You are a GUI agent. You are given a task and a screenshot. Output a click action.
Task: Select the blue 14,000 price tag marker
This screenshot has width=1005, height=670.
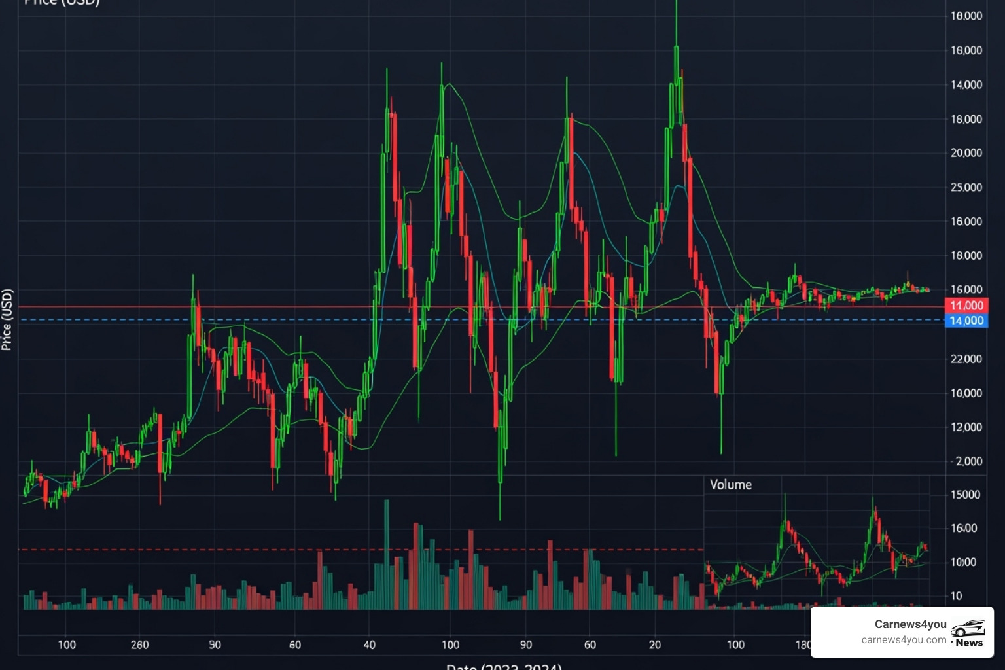point(966,321)
